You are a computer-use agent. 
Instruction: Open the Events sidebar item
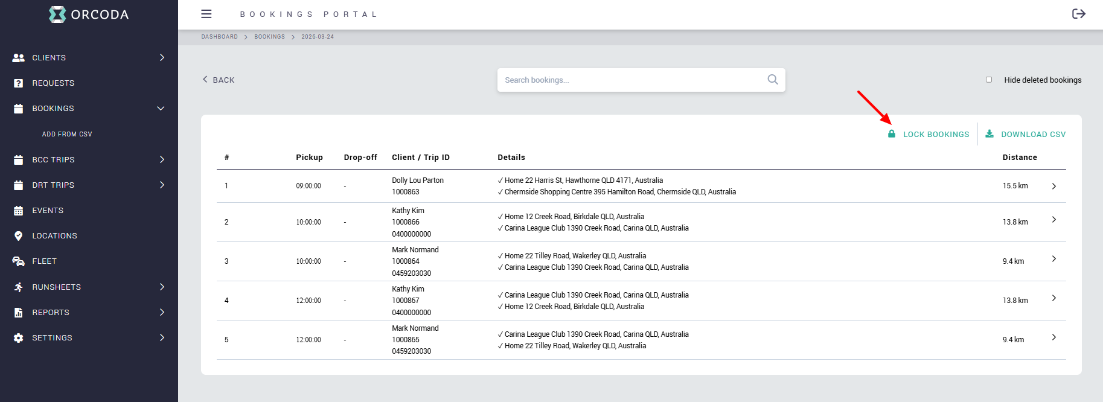(x=48, y=211)
